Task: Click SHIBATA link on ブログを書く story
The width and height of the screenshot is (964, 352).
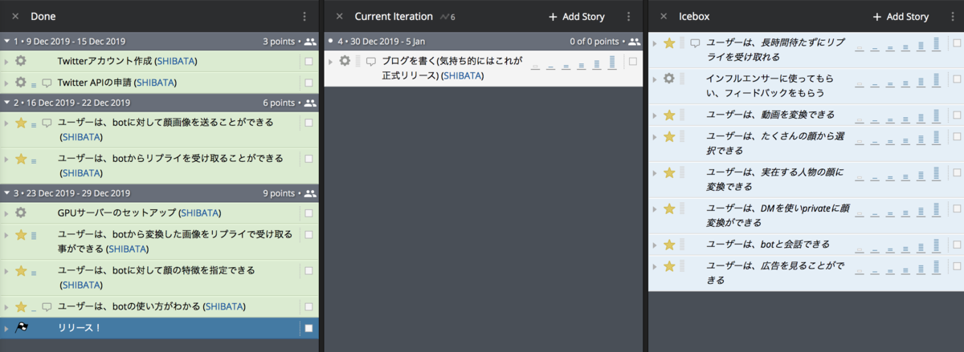Action: point(463,75)
